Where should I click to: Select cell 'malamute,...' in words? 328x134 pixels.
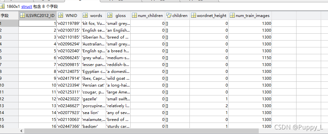[x=94, y=119]
